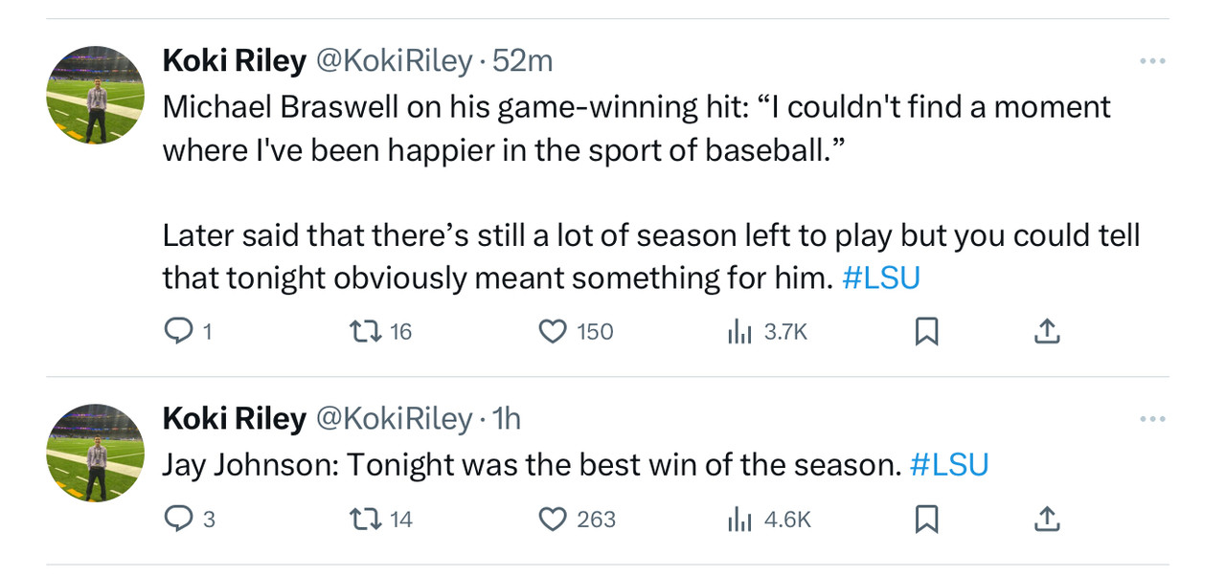
Task: Open the 52m timestamp of the first tweet
Action: (x=523, y=61)
